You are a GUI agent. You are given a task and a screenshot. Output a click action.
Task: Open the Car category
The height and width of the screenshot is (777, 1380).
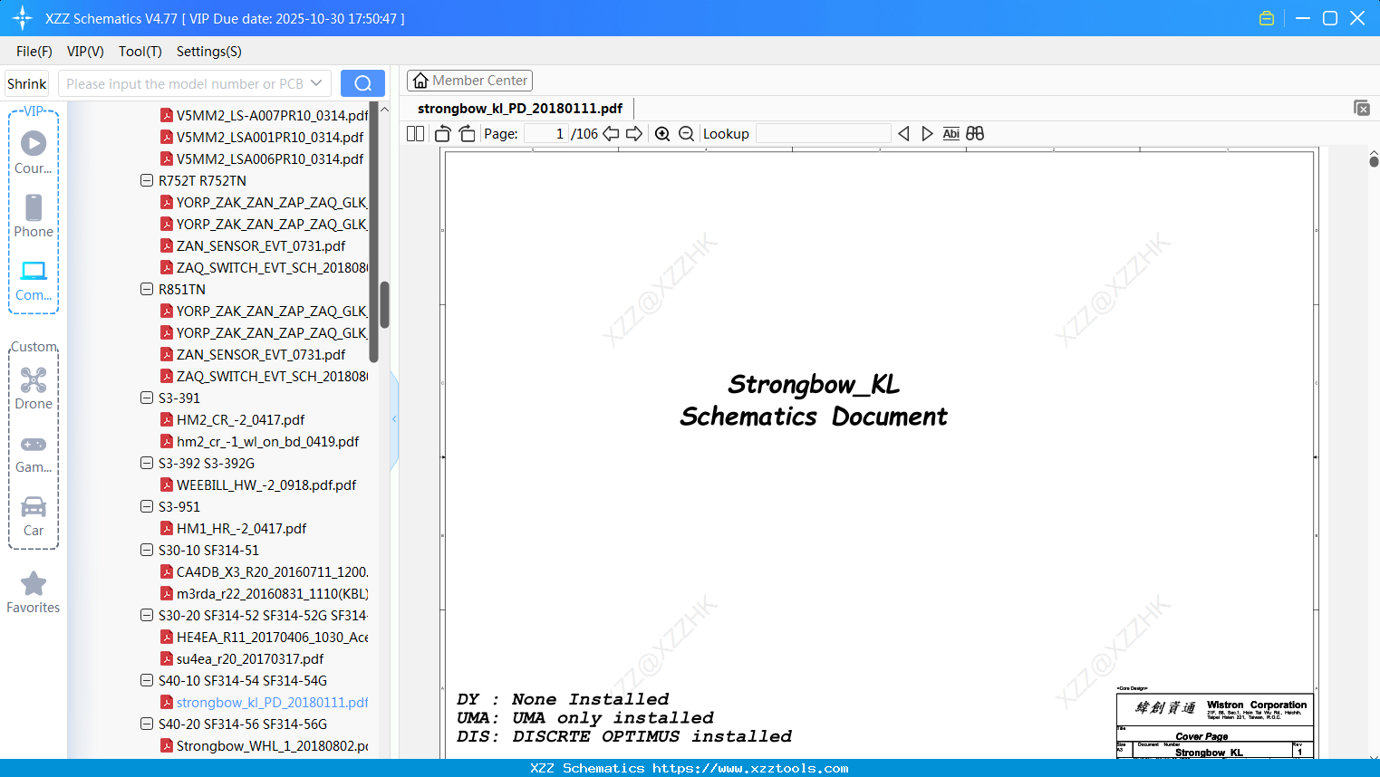[34, 516]
